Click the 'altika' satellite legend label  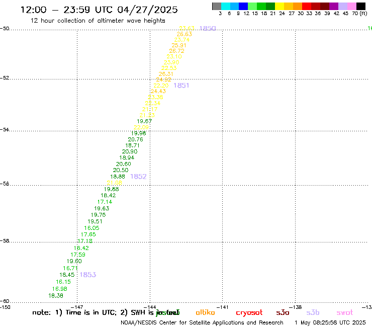pyautogui.click(x=205, y=312)
